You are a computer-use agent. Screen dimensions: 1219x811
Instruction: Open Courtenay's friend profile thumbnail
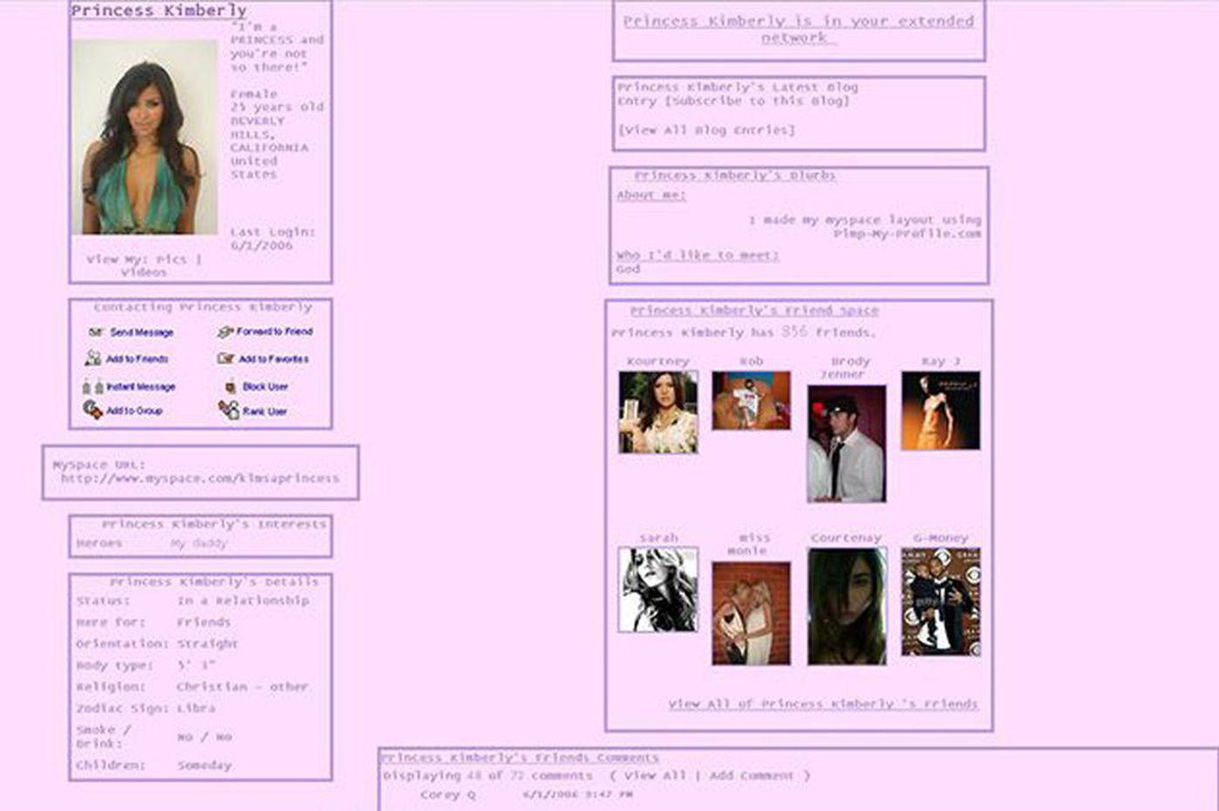coord(846,607)
